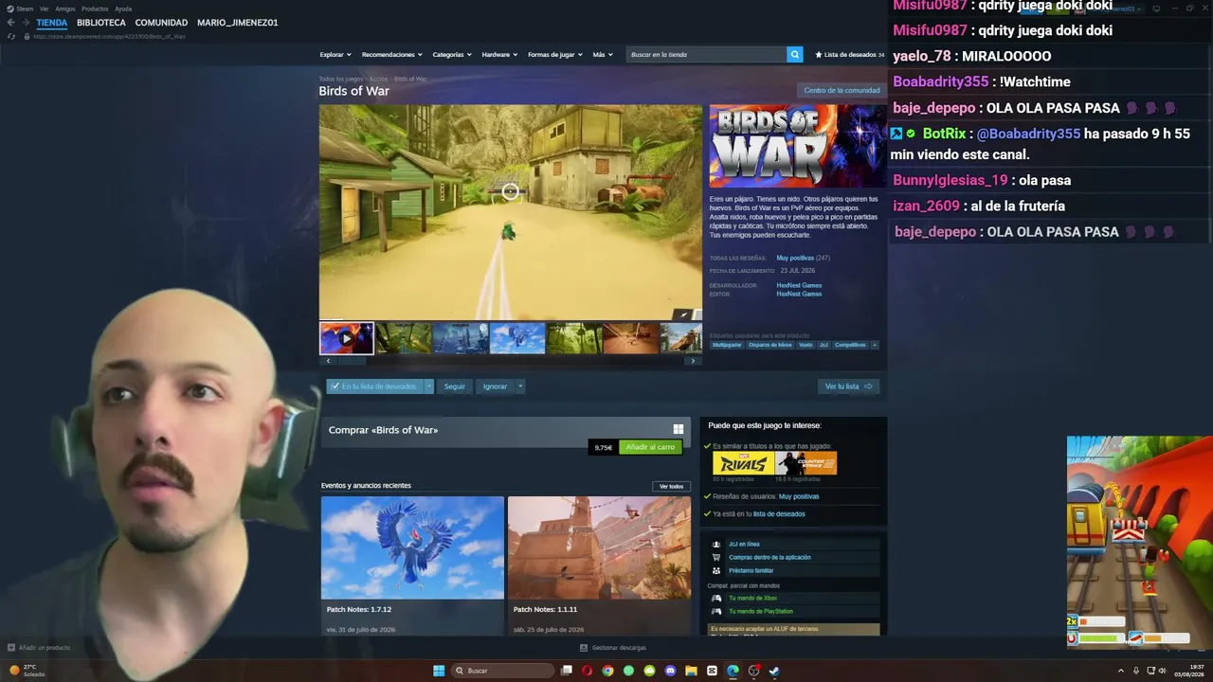Open the Marvel Rivals similar game thumbnail
The height and width of the screenshot is (682, 1213).
tap(743, 463)
